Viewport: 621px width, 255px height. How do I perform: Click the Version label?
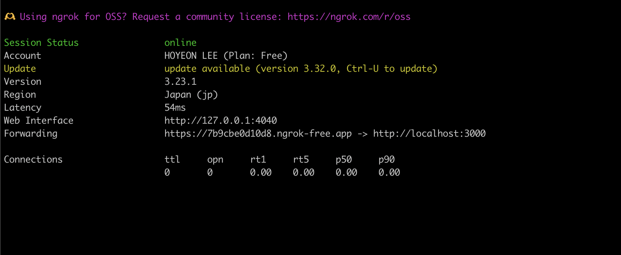(23, 82)
